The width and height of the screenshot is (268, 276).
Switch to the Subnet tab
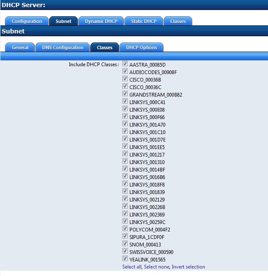pos(63,21)
